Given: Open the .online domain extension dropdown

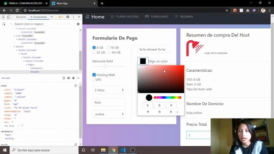Looking at the screenshot, I should [109, 114].
